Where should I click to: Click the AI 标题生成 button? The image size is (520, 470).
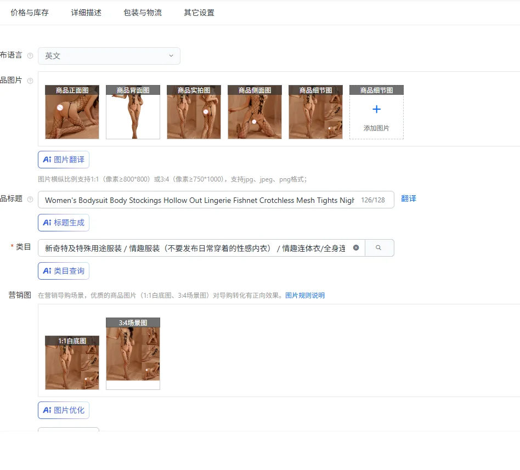point(64,223)
